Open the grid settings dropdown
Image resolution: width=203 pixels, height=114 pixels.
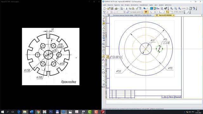(x=157, y=12)
